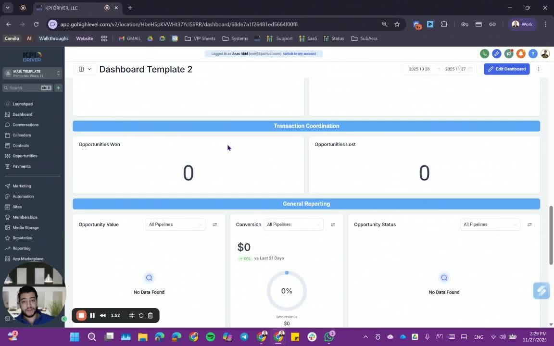This screenshot has height=346, width=554.
Task: Open WhatsApp from the taskbar
Action: [329, 337]
